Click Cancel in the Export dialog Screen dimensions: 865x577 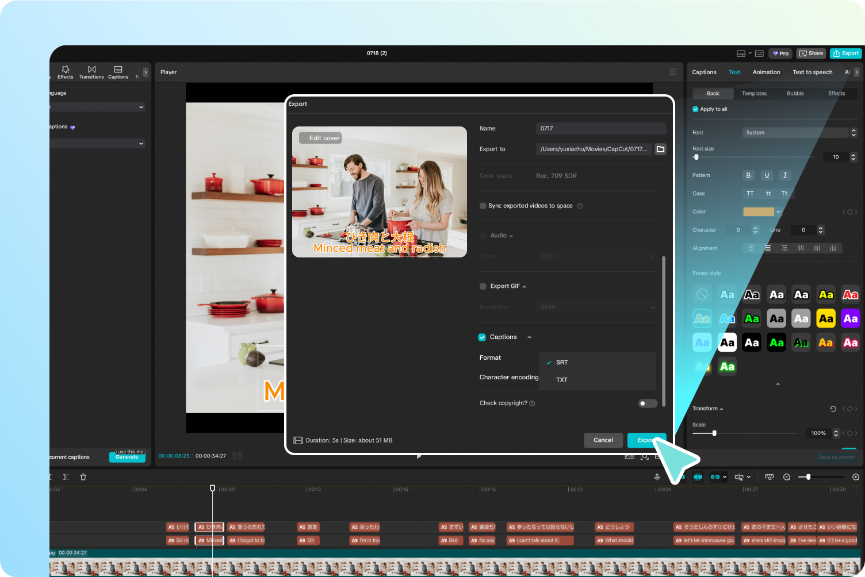(603, 440)
